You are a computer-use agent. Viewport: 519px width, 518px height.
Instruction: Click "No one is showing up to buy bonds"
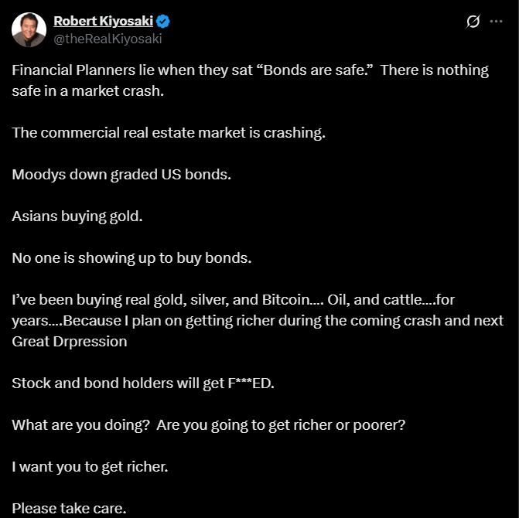coord(131,258)
